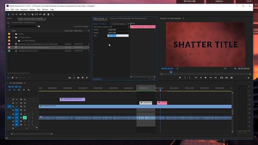
Task: Switch Project panel to icon view
Action: click(x=12, y=78)
